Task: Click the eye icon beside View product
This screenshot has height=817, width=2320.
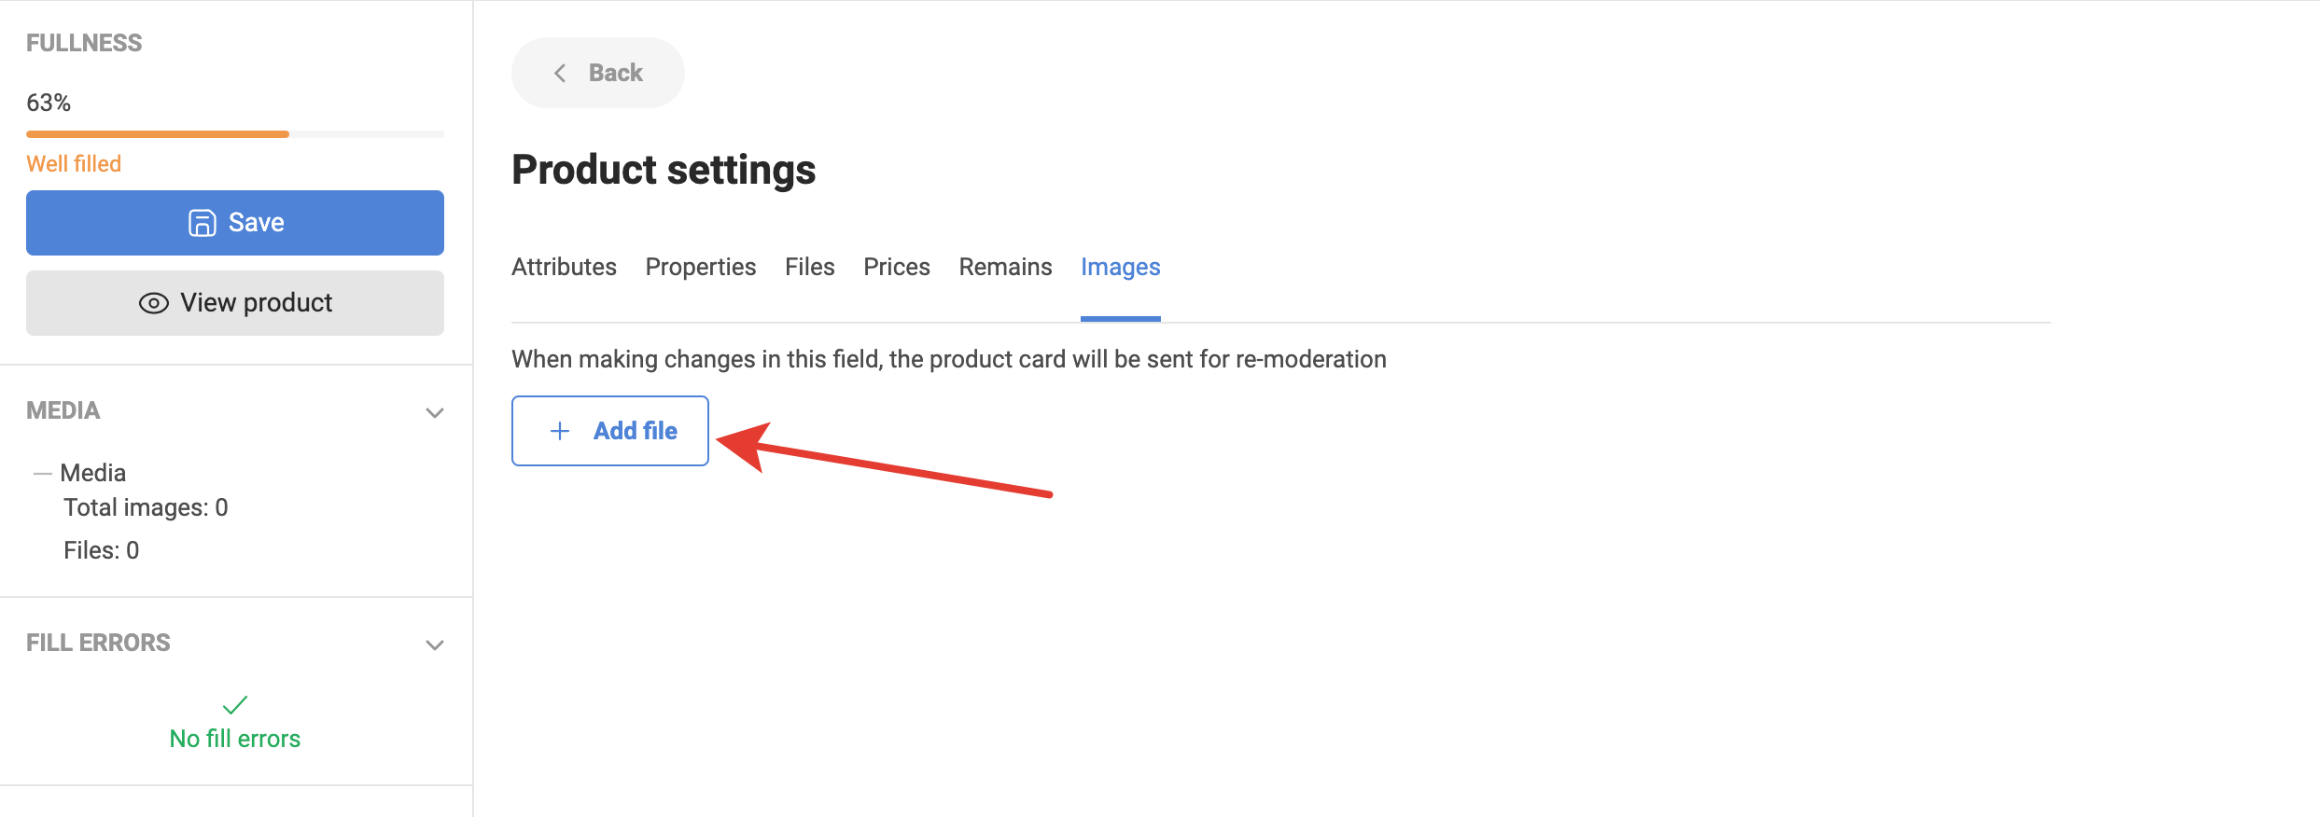Action: point(153,303)
